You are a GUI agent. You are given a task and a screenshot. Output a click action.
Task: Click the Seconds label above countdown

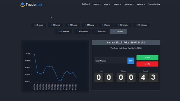tap(146, 71)
